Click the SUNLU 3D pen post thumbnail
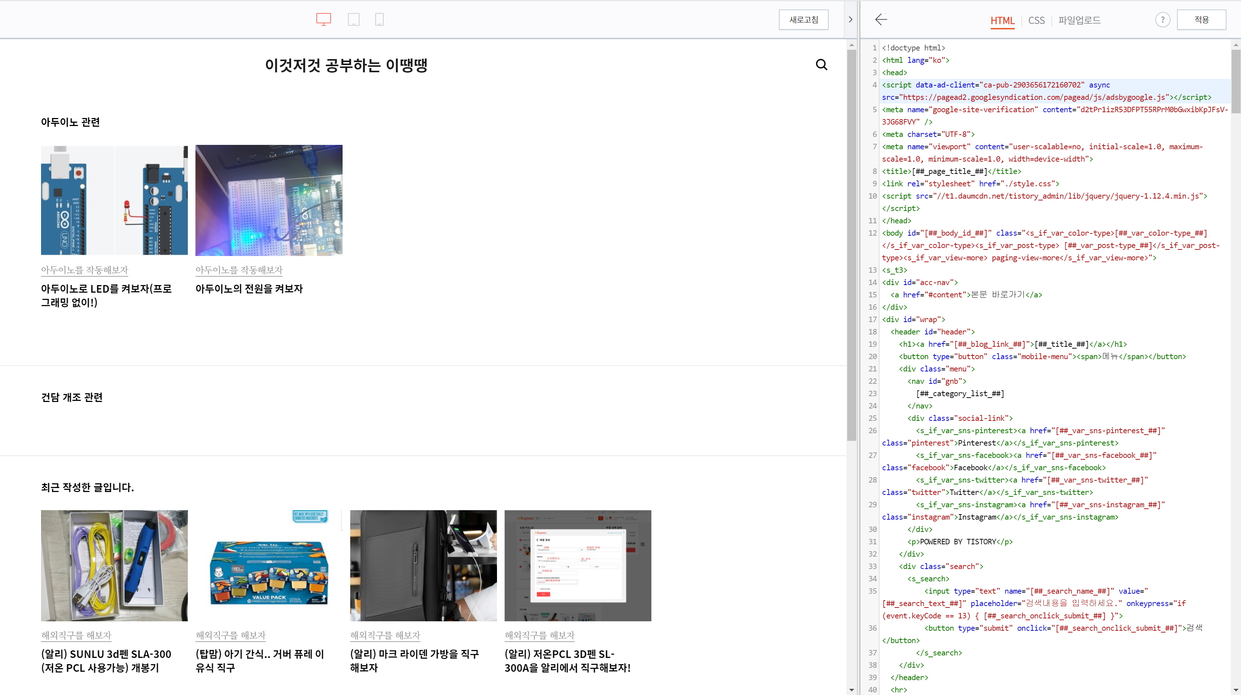1241x695 pixels. tap(114, 565)
